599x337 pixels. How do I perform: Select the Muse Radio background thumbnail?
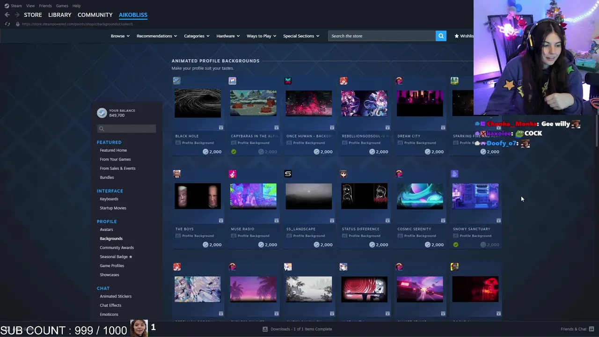[x=253, y=196]
